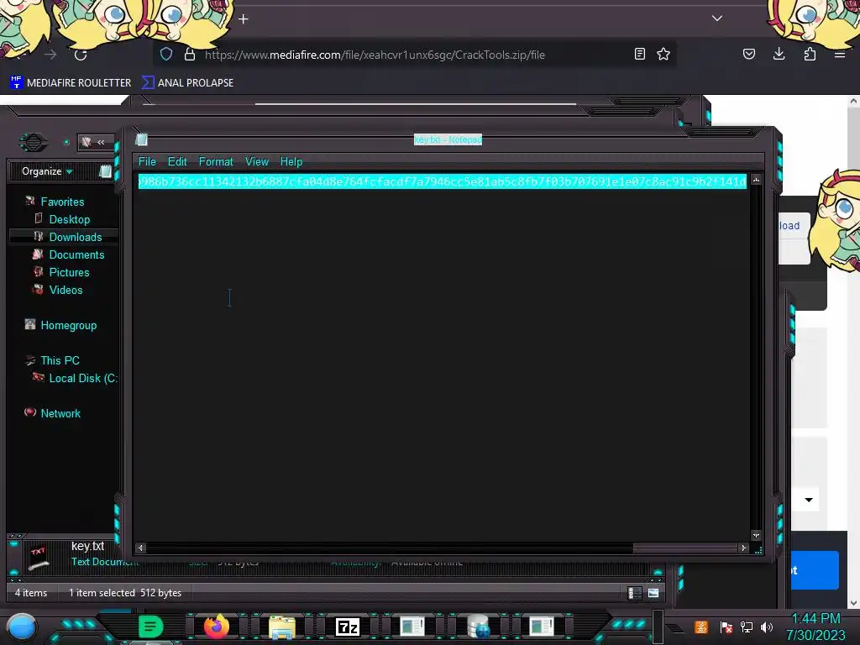Image resolution: width=860 pixels, height=645 pixels.
Task: Open the dropdown arrow on mediafire page
Action: [x=809, y=500]
